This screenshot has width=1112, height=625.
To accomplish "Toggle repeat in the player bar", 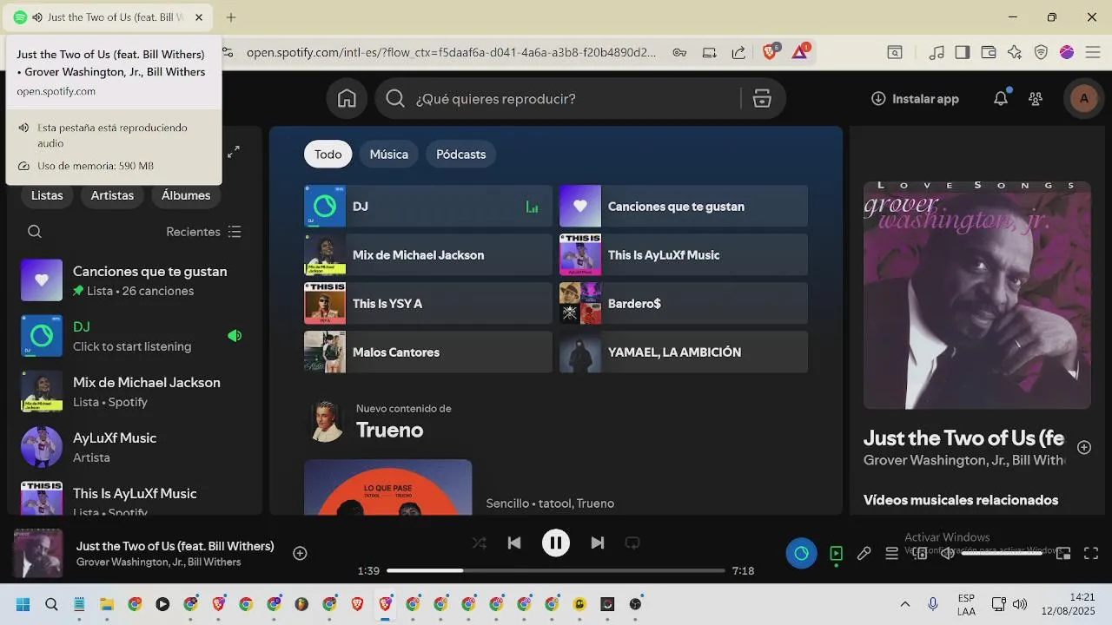I will (x=632, y=543).
